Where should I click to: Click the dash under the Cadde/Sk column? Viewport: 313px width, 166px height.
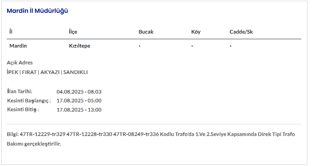[231, 46]
